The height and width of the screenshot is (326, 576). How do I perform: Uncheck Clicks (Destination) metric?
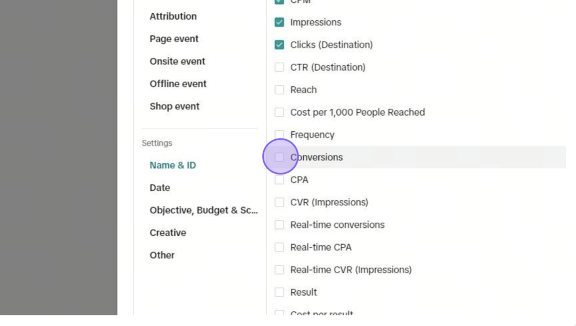[279, 45]
